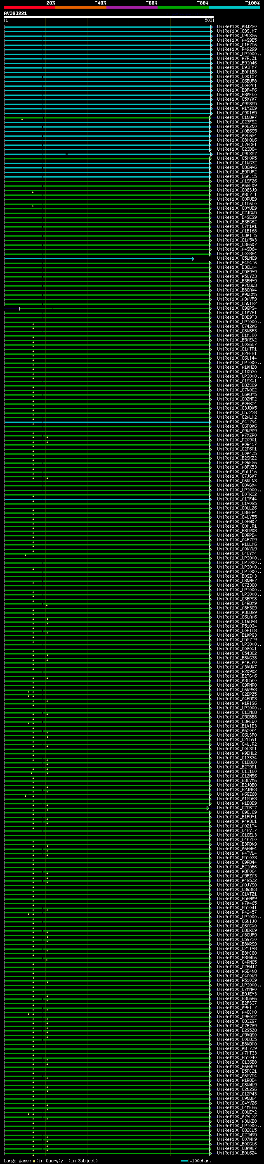View the UniRef100_A7NGW3 record

[x=236, y=286]
